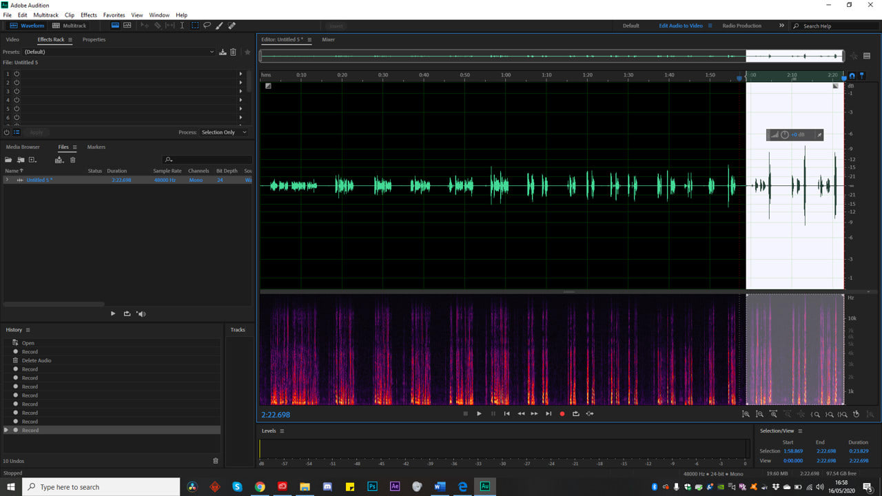
Task: Select the Lasso Selection tool
Action: [x=207, y=25]
